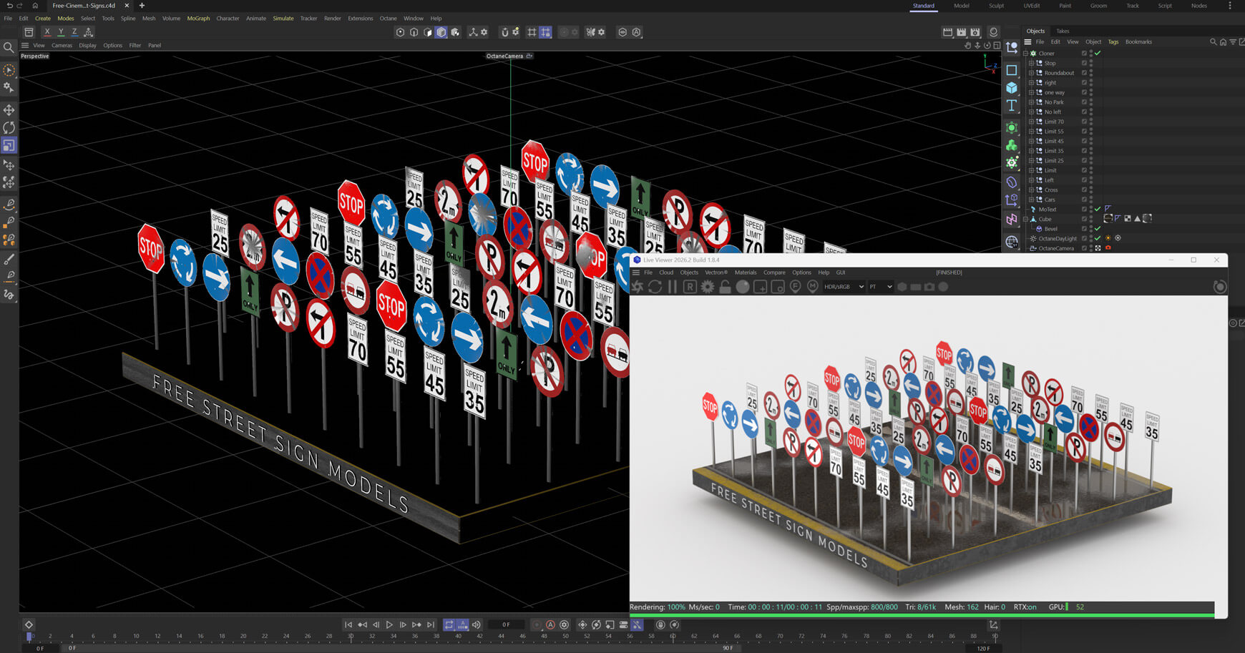Click the Text spline tool icon
This screenshot has width=1245, height=653.
[x=1012, y=105]
